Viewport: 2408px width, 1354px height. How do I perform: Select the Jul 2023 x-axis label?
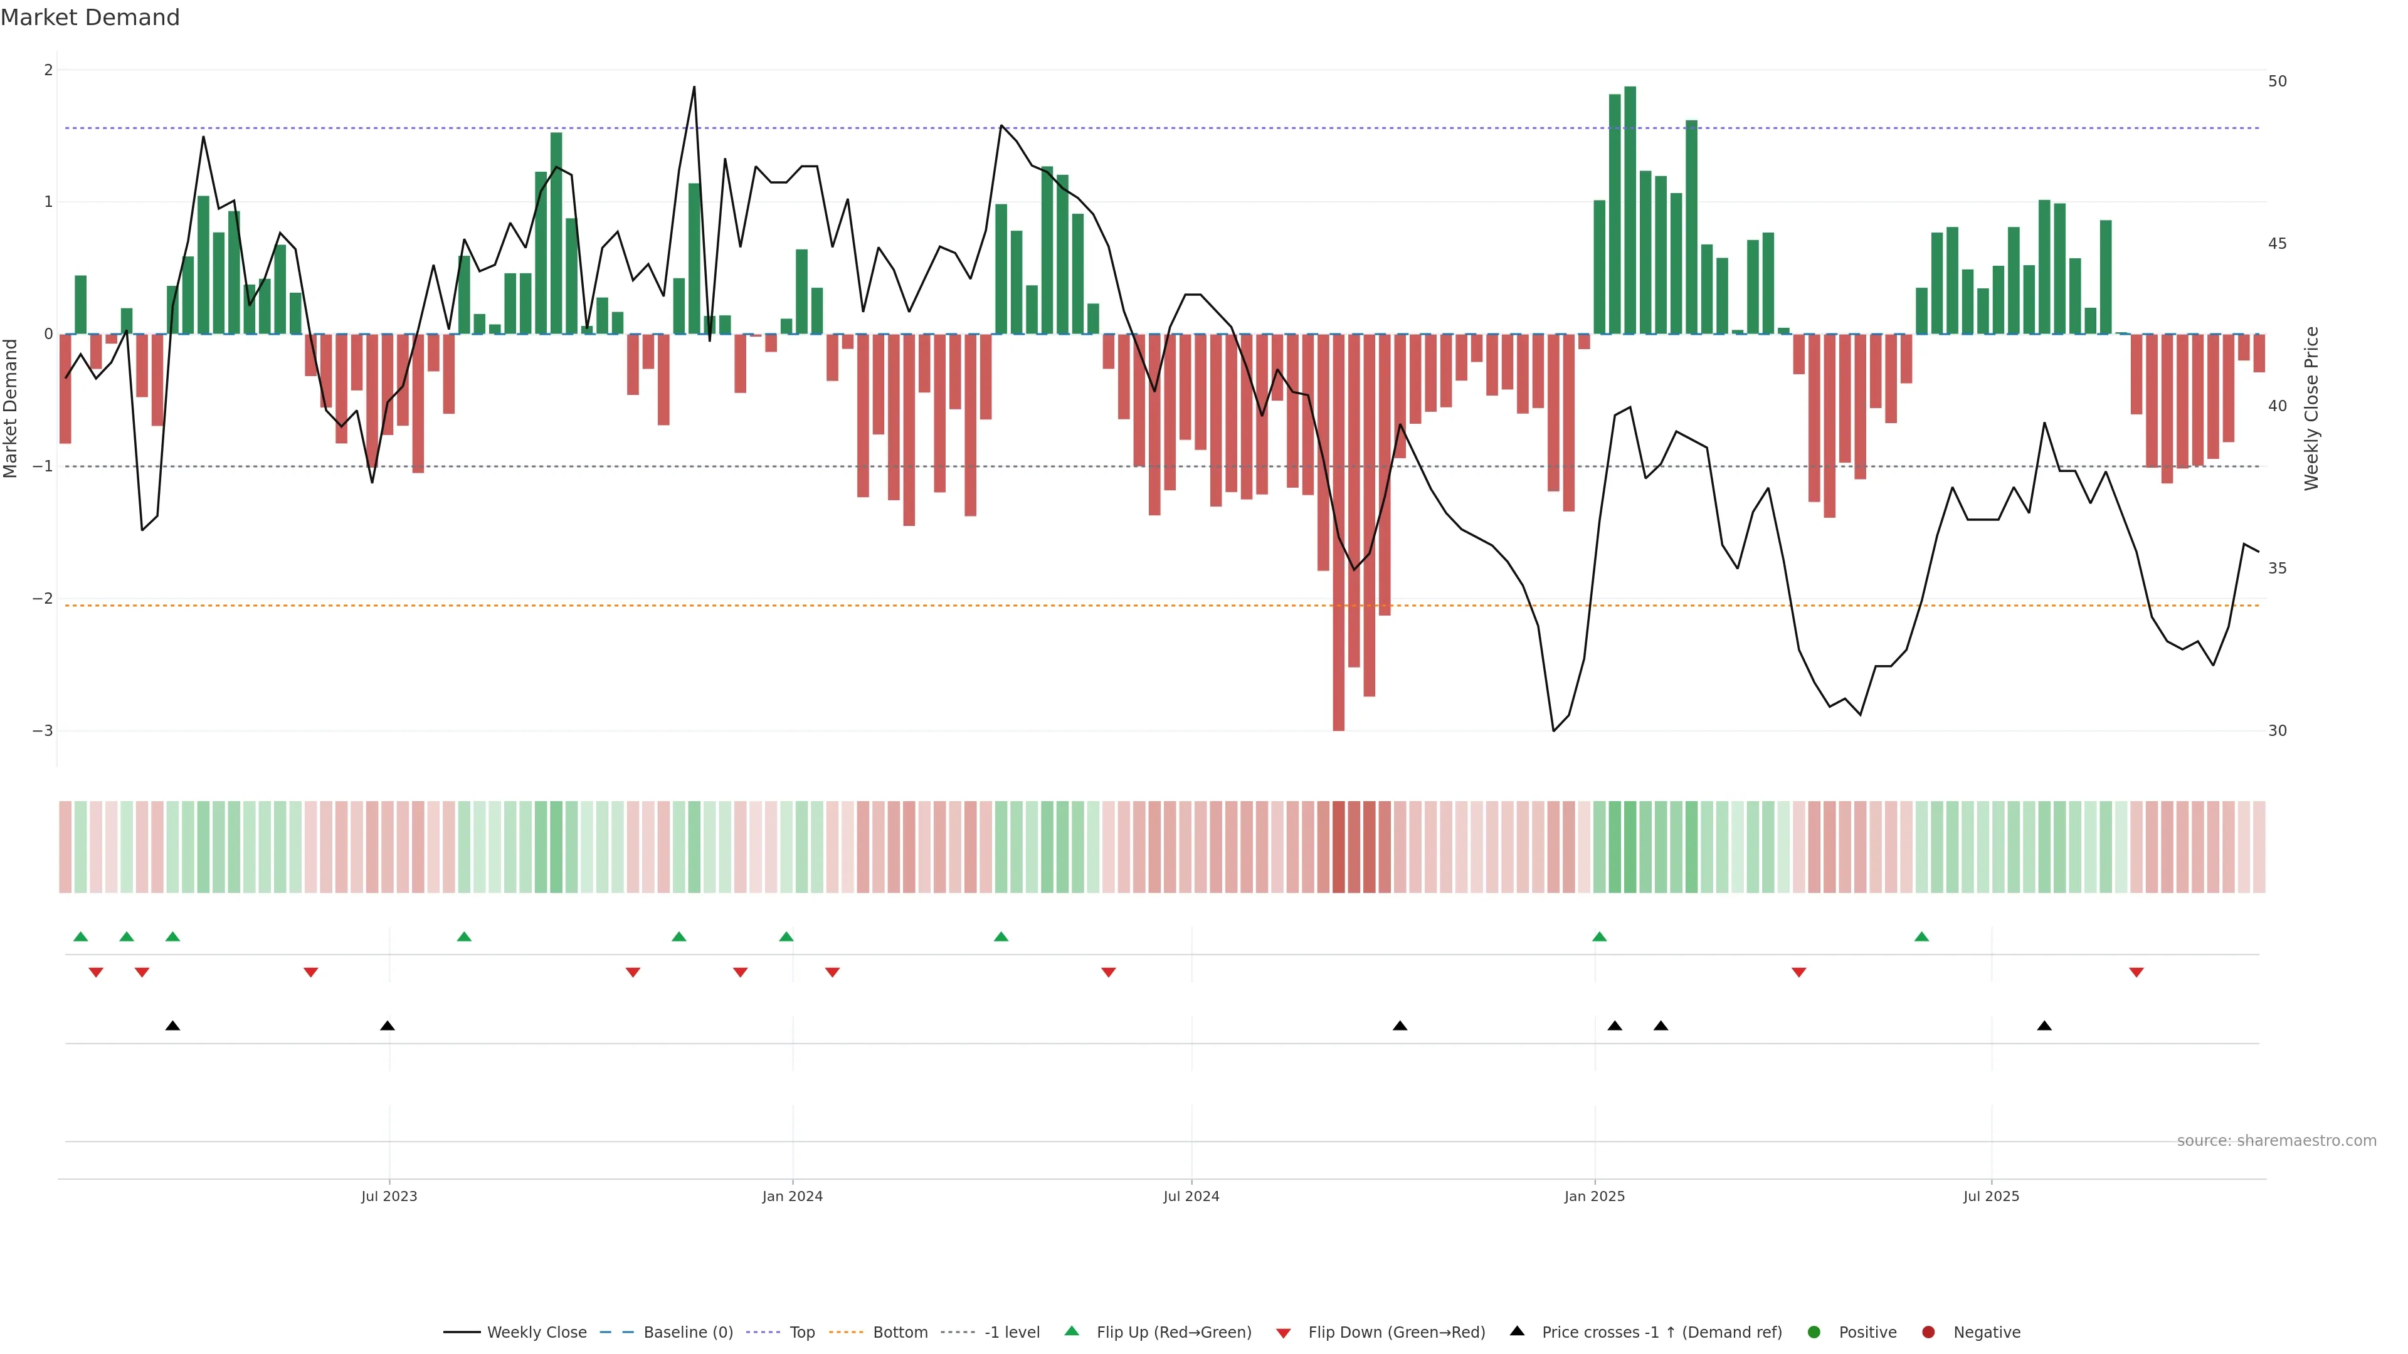pyautogui.click(x=389, y=1196)
